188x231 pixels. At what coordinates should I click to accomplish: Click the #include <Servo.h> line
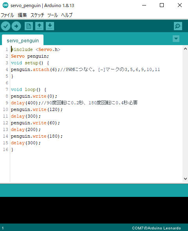pyautogui.click(x=36, y=49)
